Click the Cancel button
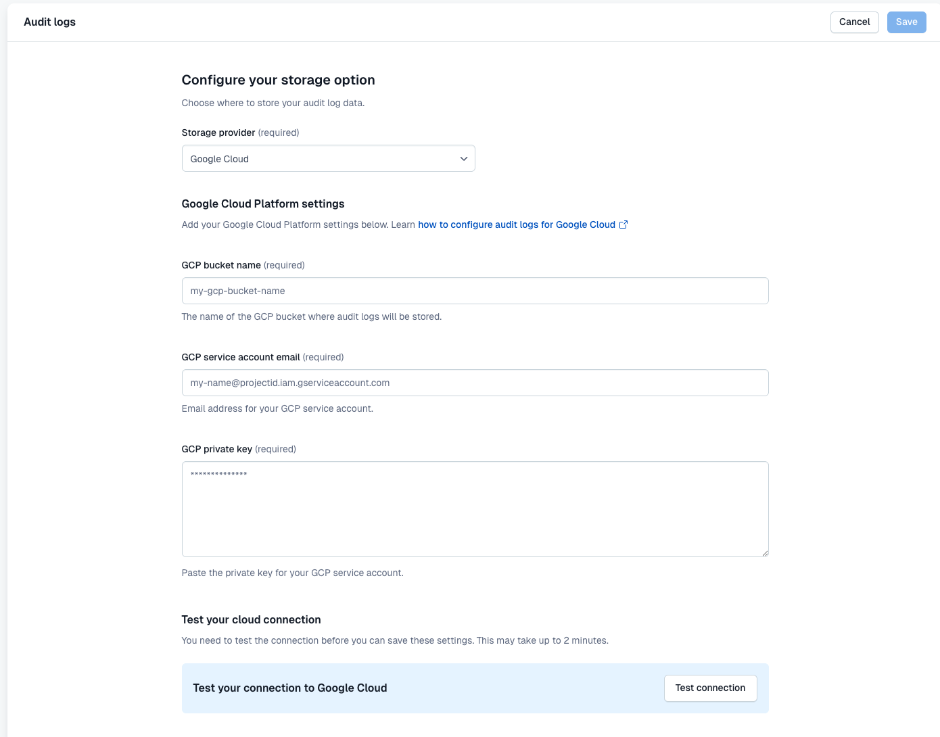The height and width of the screenshot is (737, 940). pos(854,22)
